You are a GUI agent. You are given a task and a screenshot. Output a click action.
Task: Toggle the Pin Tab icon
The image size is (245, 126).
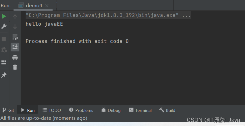(x=4, y=75)
